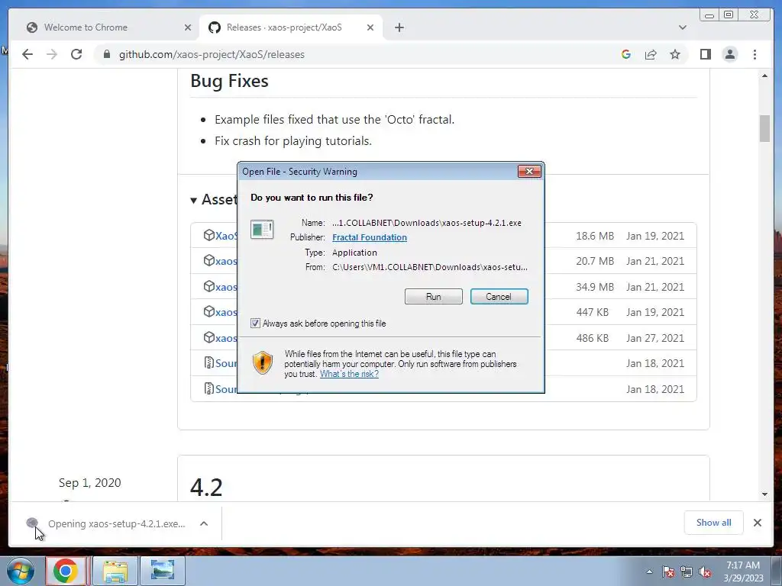This screenshot has height=586, width=782.
Task: Click the network tray icon
Action: pyautogui.click(x=687, y=572)
